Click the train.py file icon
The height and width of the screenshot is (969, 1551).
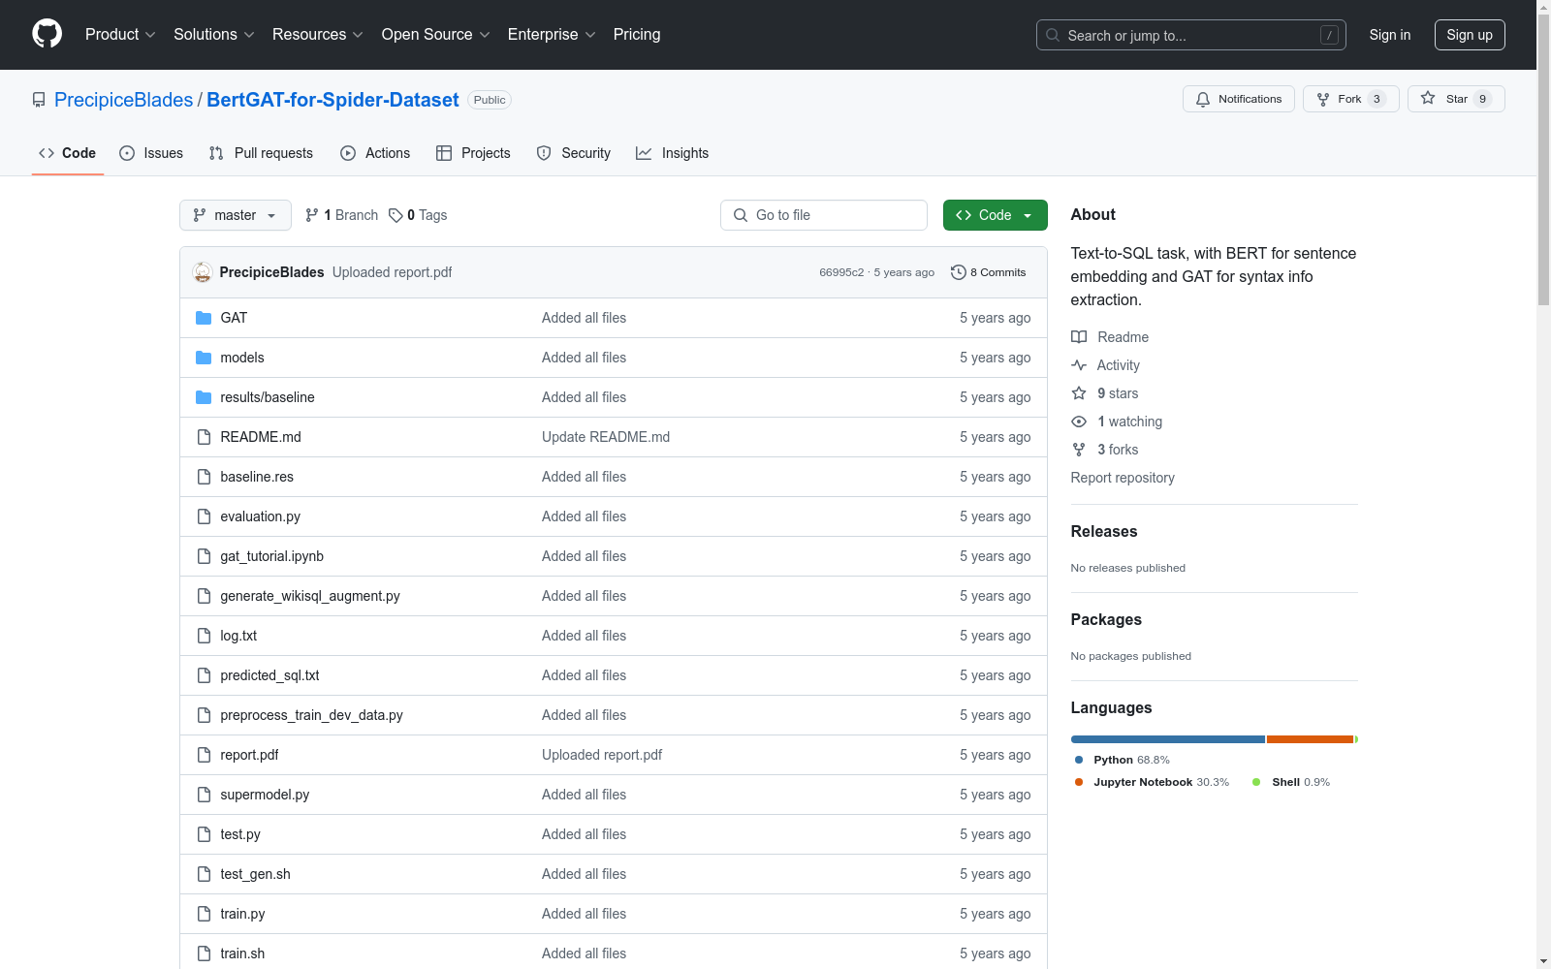pos(204,914)
